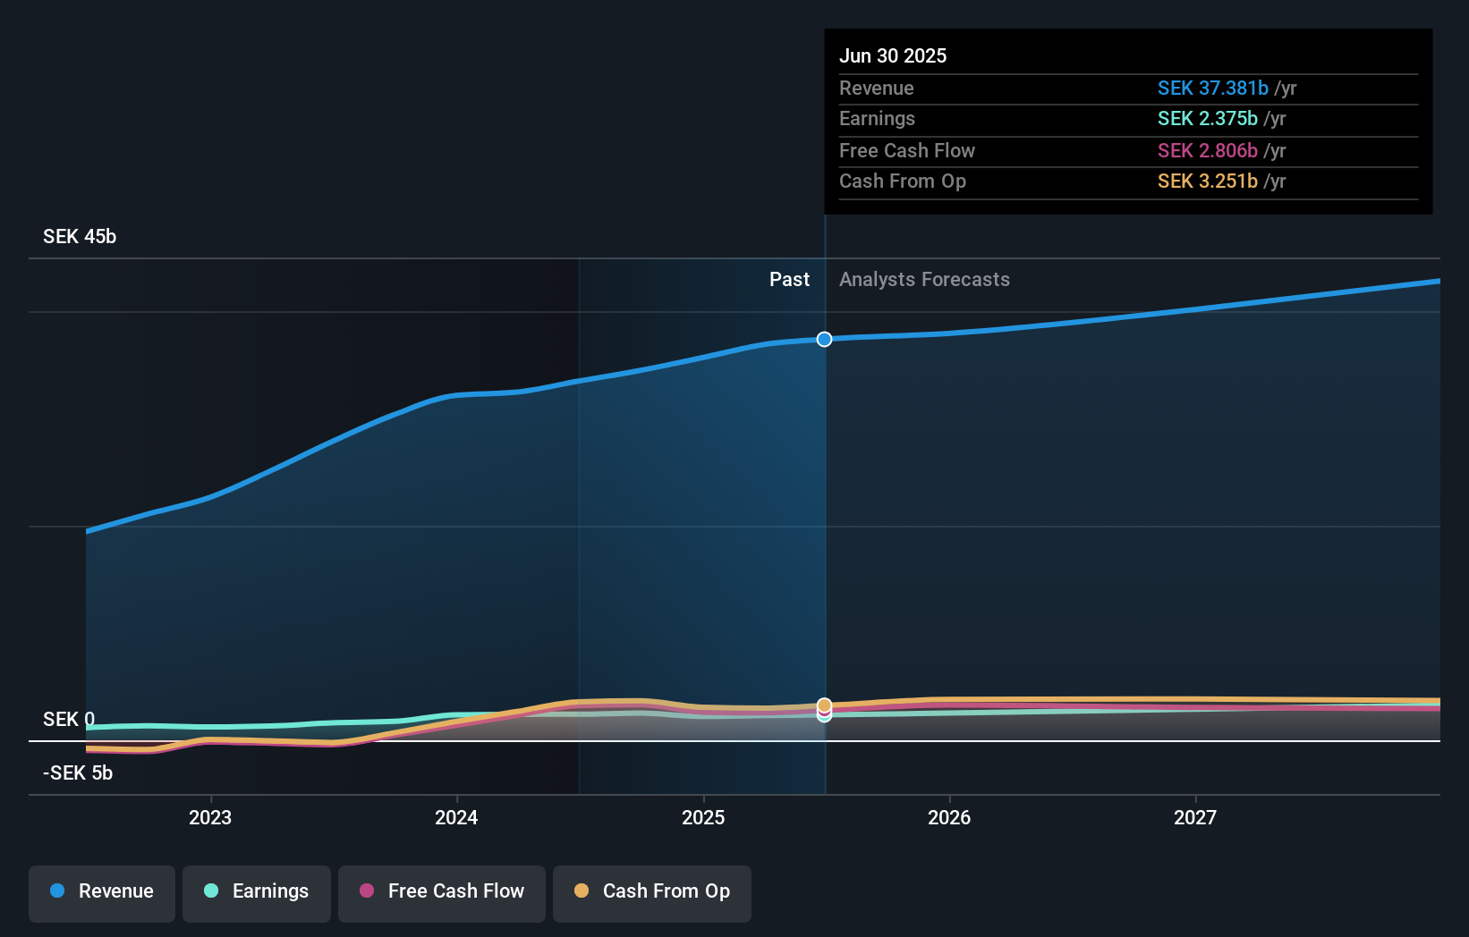Click the Cash From Op marker at the forecast divider
Image resolution: width=1469 pixels, height=937 pixels.
click(x=823, y=705)
